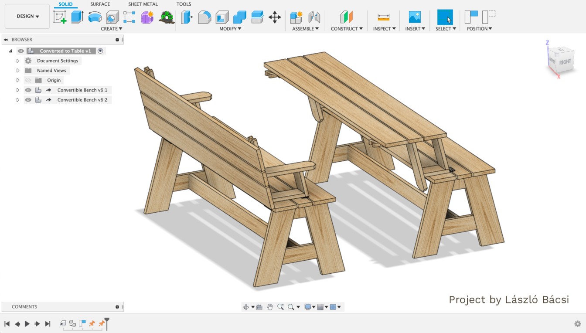Open the CONSTRUCT menu
586x333 pixels.
(347, 29)
